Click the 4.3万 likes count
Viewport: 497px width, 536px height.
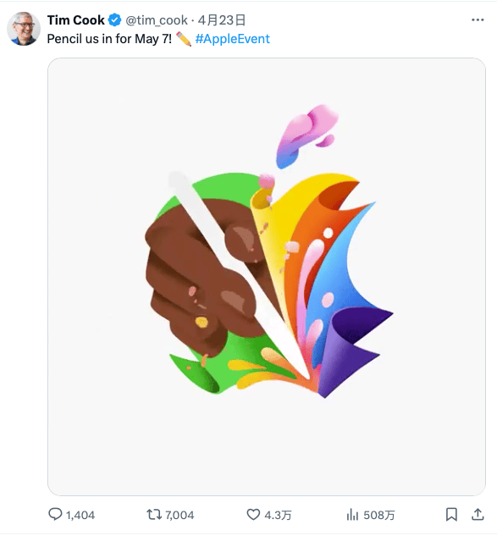[278, 515]
